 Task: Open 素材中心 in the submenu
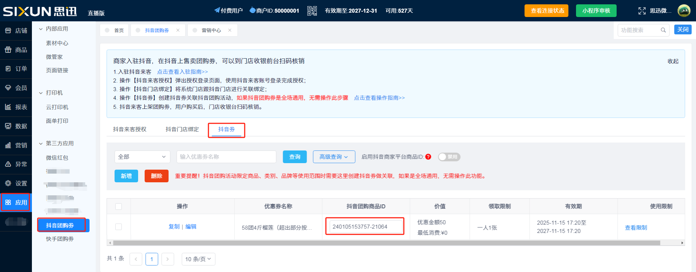point(57,43)
